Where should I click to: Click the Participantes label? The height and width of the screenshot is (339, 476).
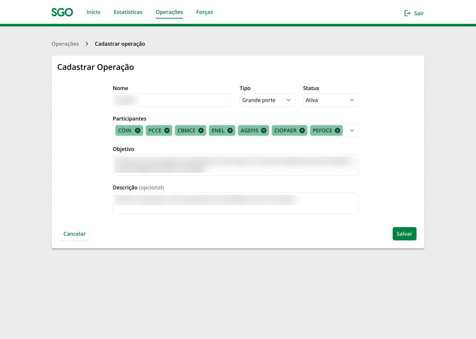click(x=130, y=119)
